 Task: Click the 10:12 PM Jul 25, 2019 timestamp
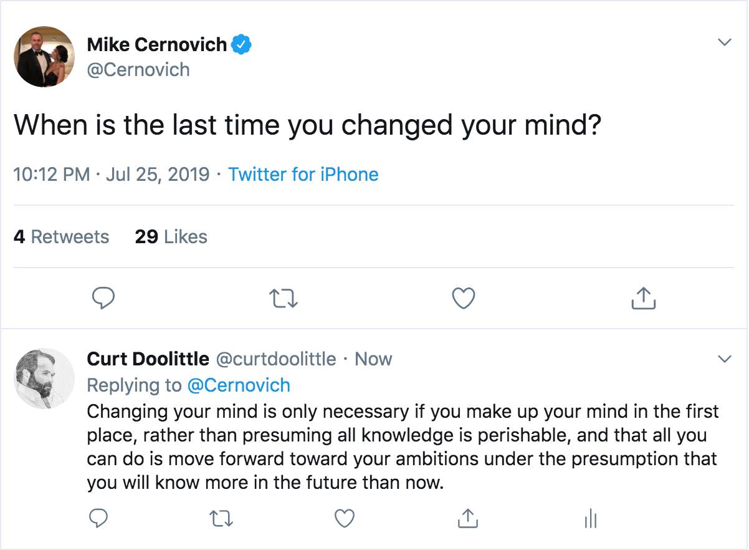pos(111,174)
